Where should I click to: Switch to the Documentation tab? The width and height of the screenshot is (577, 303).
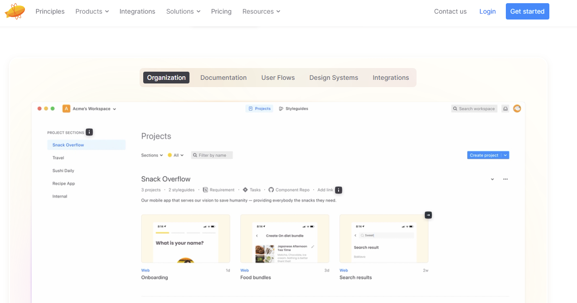223,78
